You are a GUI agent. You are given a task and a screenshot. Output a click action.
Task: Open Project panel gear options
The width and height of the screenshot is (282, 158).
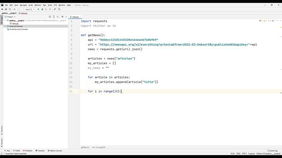pyautogui.click(x=62, y=17)
